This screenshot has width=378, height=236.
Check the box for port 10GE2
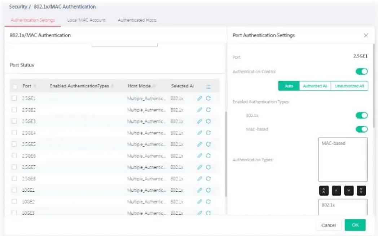click(14, 201)
